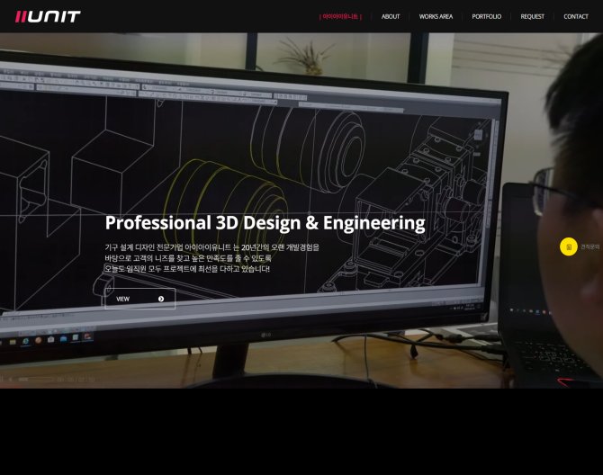Viewport: 603px width, 475px height.
Task: Click the Professional 3D Design & Engineering headline
Action: click(x=265, y=222)
